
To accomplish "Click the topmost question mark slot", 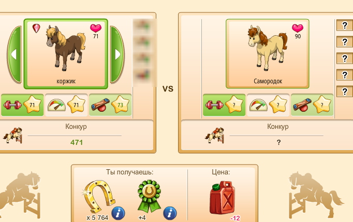I will [344, 25].
